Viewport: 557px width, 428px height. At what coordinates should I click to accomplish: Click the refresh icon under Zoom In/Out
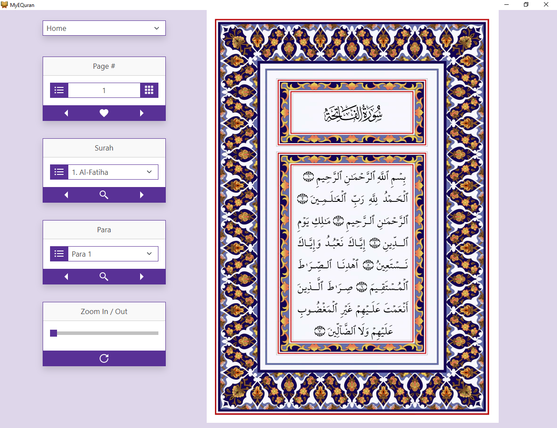pyautogui.click(x=104, y=358)
